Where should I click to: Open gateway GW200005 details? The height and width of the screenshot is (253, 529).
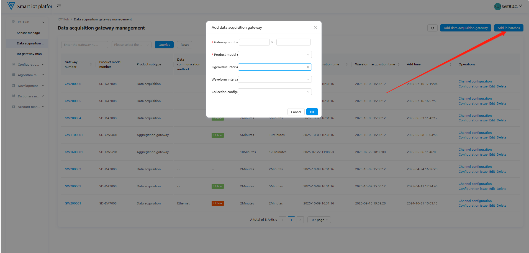click(x=73, y=101)
